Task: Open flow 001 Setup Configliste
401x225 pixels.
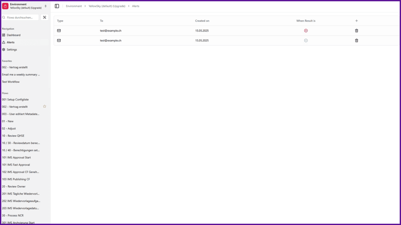Action: point(15,100)
